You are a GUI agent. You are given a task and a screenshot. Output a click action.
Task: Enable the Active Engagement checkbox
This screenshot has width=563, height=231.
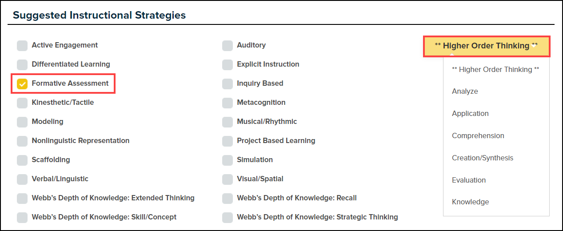[22, 45]
